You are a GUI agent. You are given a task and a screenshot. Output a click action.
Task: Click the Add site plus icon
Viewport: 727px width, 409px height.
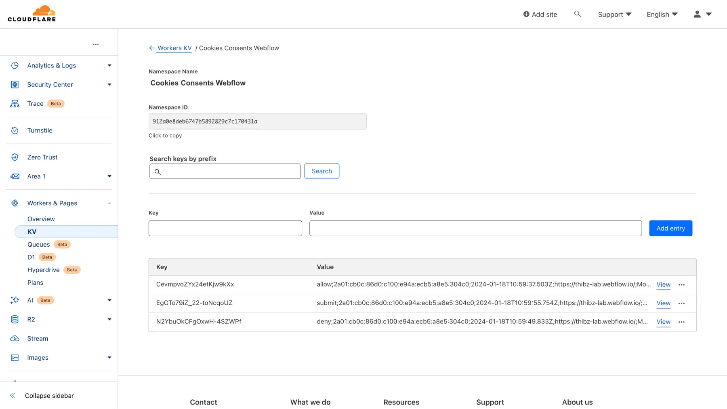[x=526, y=14]
